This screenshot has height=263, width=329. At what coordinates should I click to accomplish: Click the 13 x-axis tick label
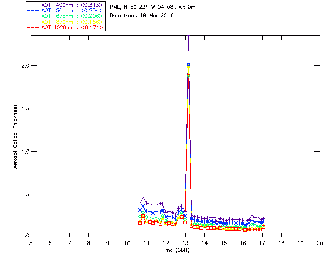point(185,243)
